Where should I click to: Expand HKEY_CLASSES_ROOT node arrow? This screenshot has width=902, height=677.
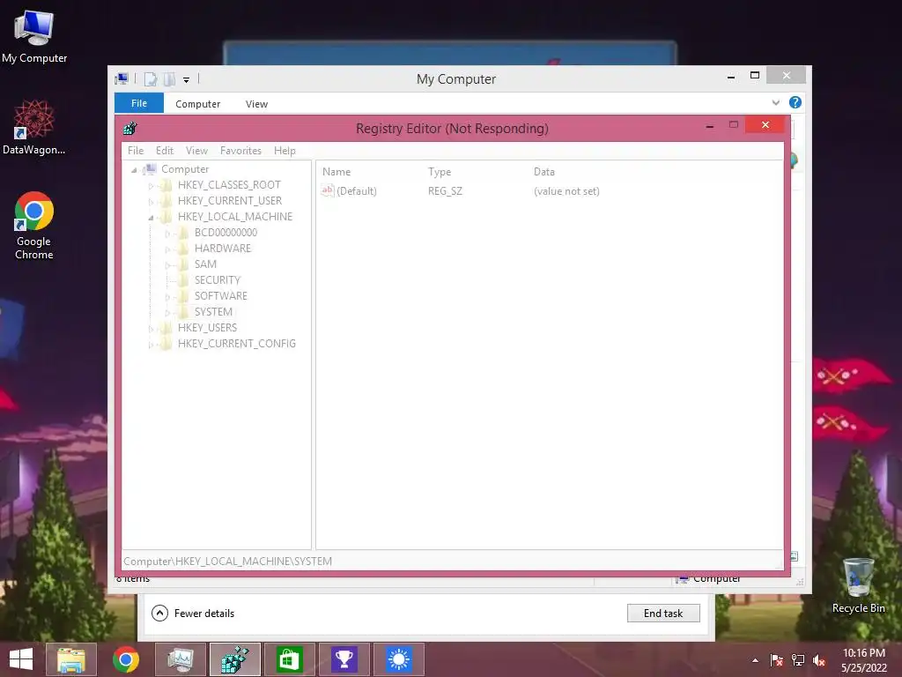tap(151, 185)
